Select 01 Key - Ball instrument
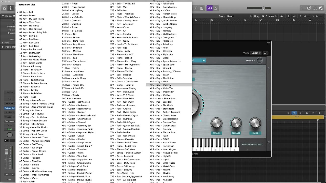Image resolution: width=326 pixels, height=183 pixels. coord(26,12)
